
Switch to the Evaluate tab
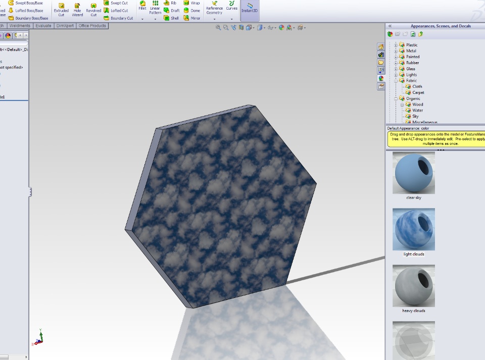tap(43, 26)
